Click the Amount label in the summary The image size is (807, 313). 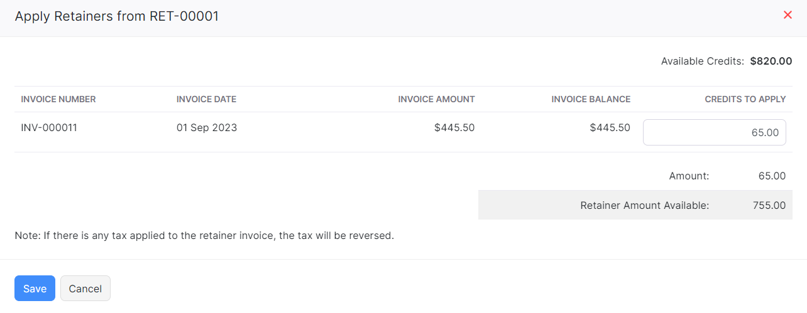pyautogui.click(x=689, y=176)
